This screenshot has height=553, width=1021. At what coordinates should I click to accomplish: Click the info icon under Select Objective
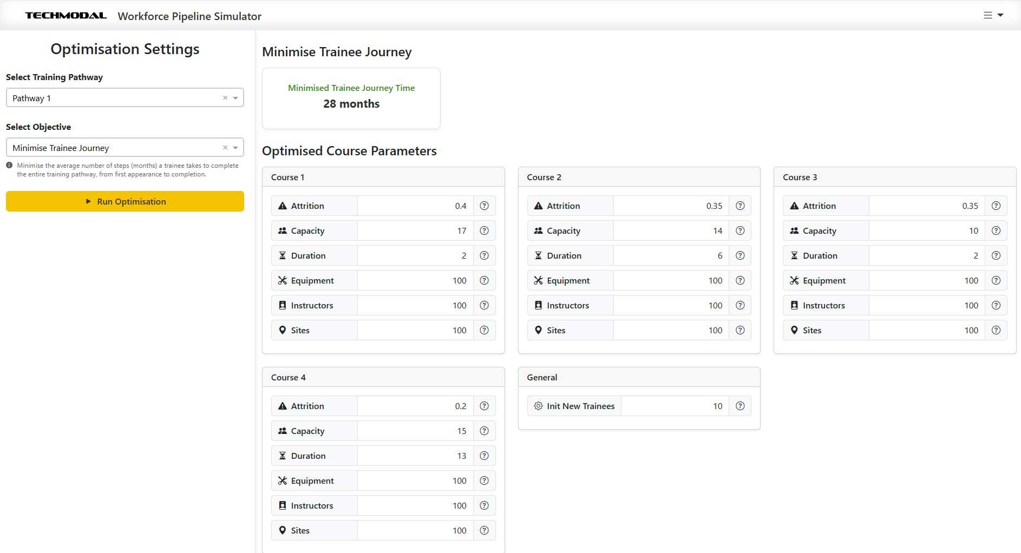(x=9, y=166)
